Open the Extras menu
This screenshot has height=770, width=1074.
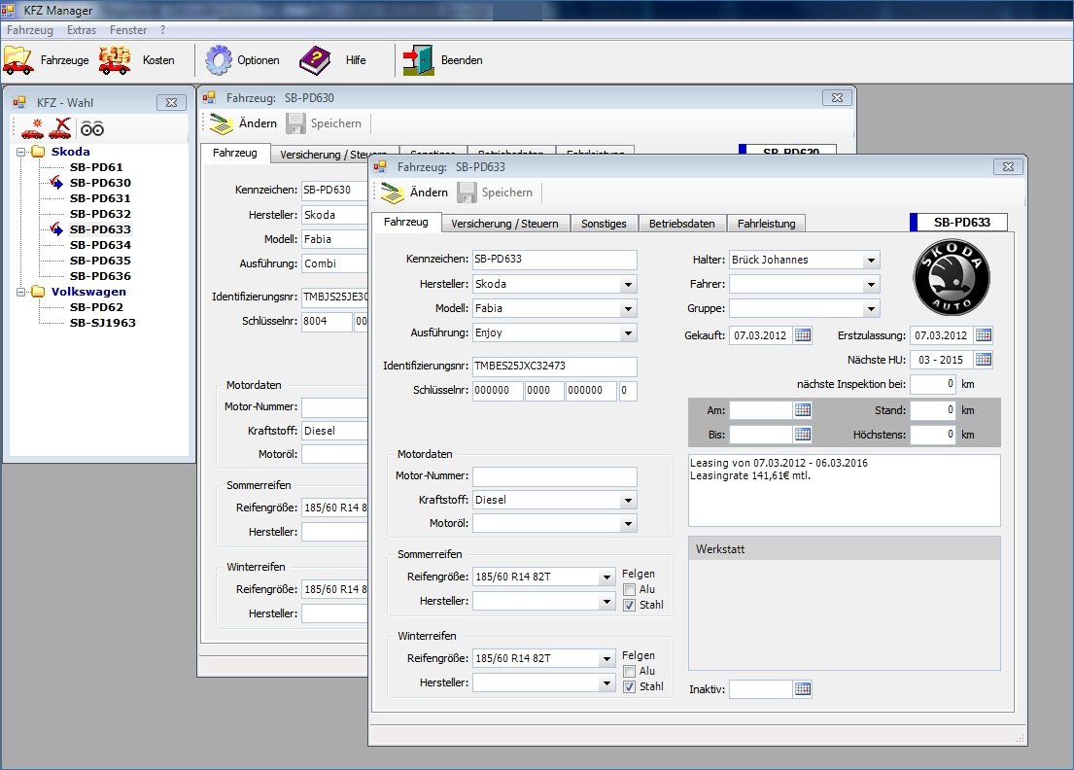pyautogui.click(x=81, y=30)
